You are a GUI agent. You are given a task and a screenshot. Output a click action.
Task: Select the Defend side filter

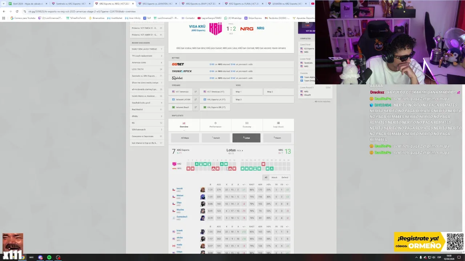pyautogui.click(x=285, y=177)
